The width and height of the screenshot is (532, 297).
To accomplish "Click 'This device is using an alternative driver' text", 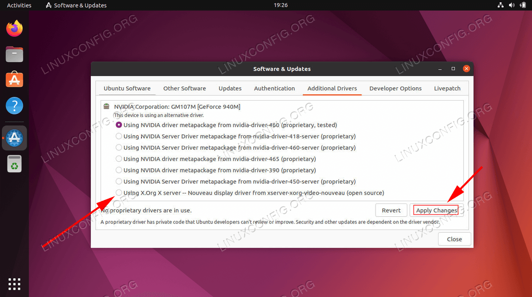I will (x=159, y=115).
